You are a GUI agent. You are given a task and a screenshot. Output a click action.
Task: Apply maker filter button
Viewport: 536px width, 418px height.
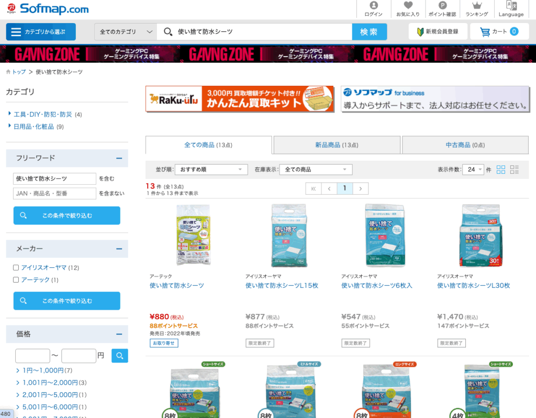[x=67, y=301]
